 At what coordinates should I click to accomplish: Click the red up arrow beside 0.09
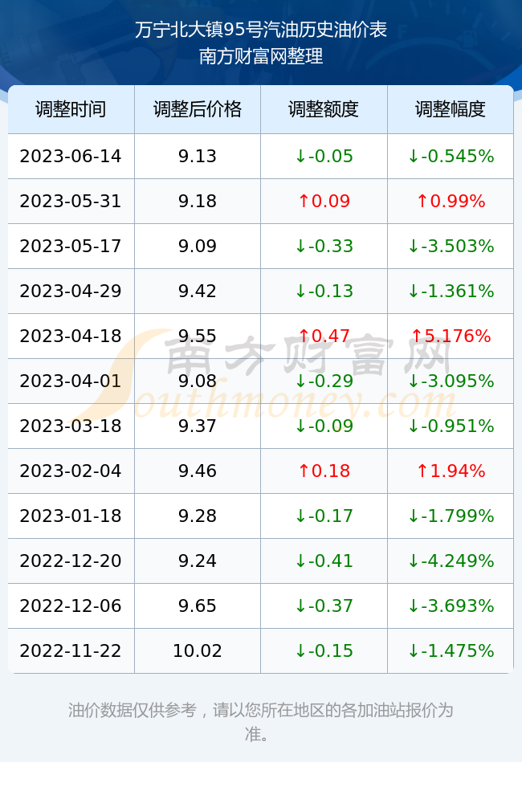(304, 202)
